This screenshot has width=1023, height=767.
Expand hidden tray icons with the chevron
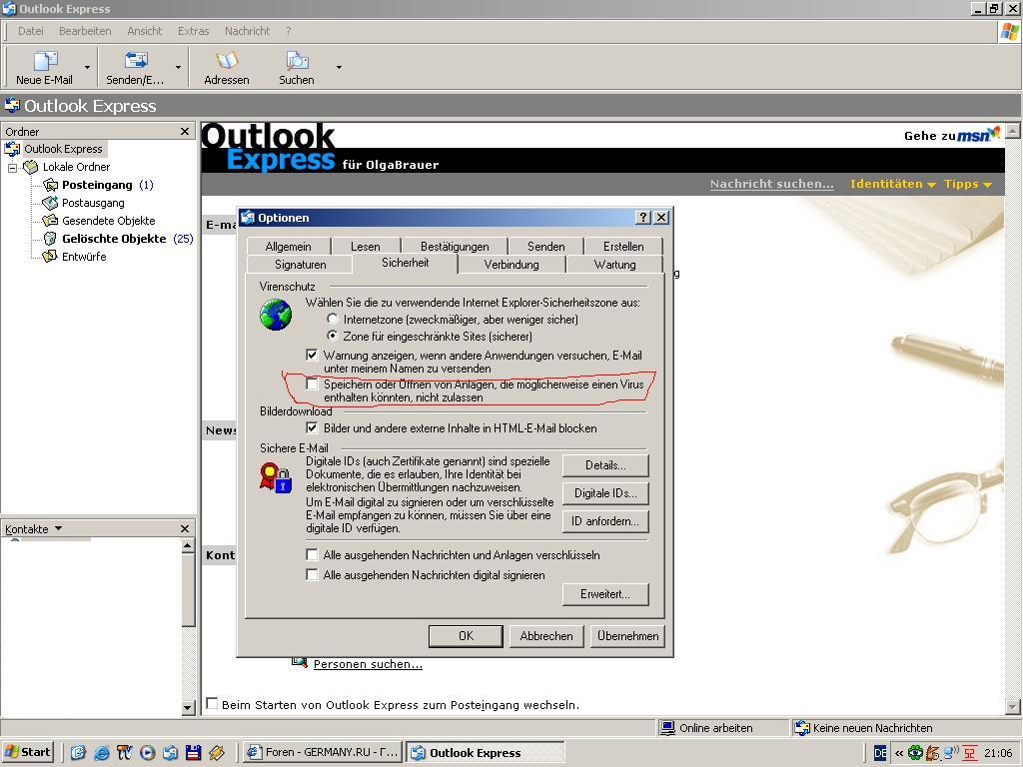[899, 753]
